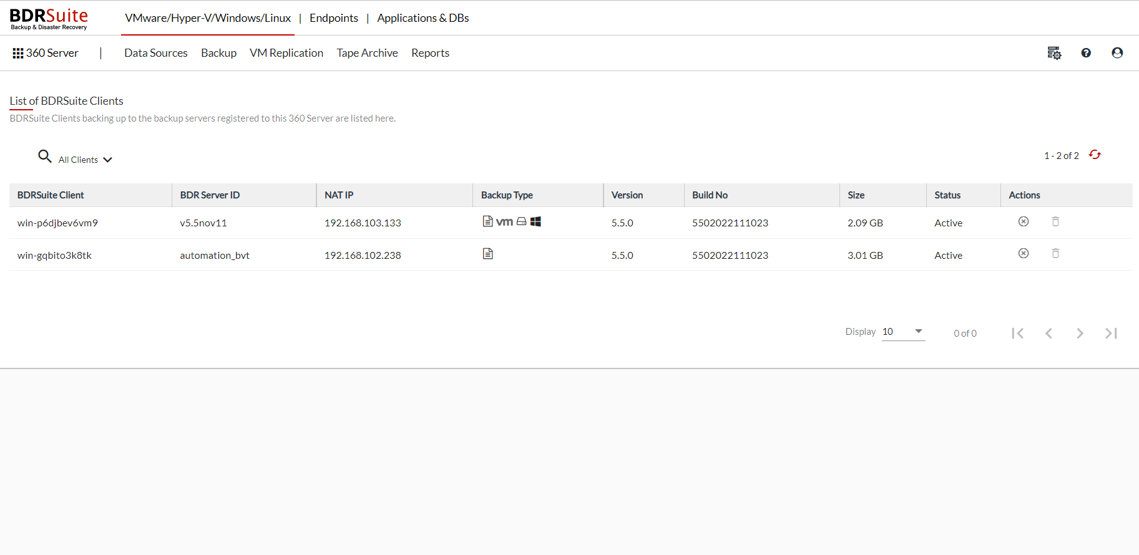Open the Backup menu
The width and height of the screenshot is (1139, 555).
tap(218, 53)
